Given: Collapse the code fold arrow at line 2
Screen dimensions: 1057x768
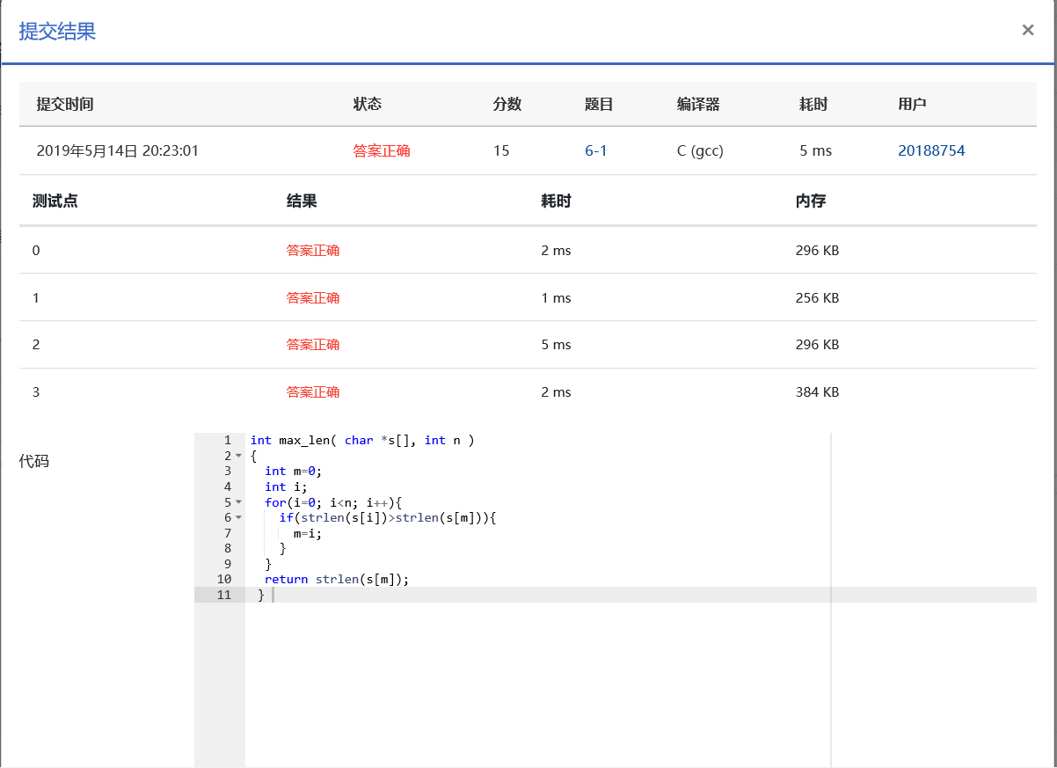Looking at the screenshot, I should (x=238, y=456).
